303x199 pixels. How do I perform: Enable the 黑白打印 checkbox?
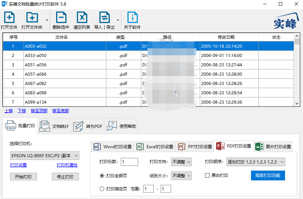207,175
